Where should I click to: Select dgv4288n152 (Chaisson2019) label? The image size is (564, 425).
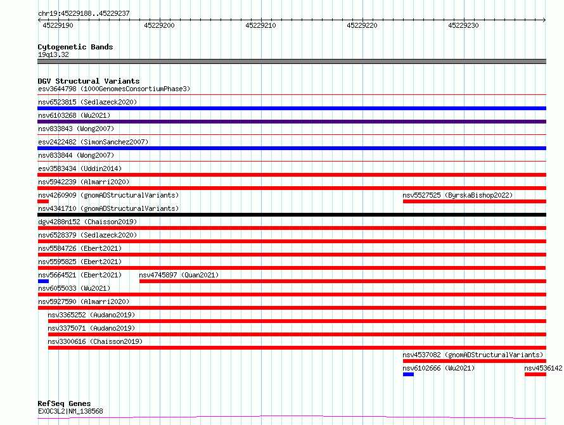pos(87,222)
